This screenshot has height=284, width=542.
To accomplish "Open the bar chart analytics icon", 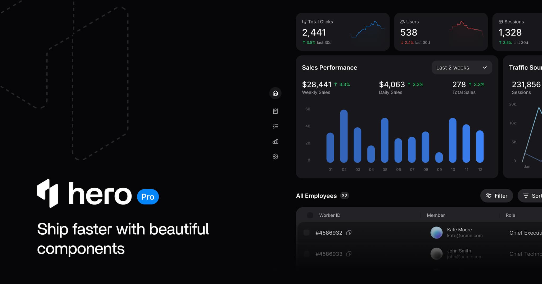I will (x=275, y=142).
